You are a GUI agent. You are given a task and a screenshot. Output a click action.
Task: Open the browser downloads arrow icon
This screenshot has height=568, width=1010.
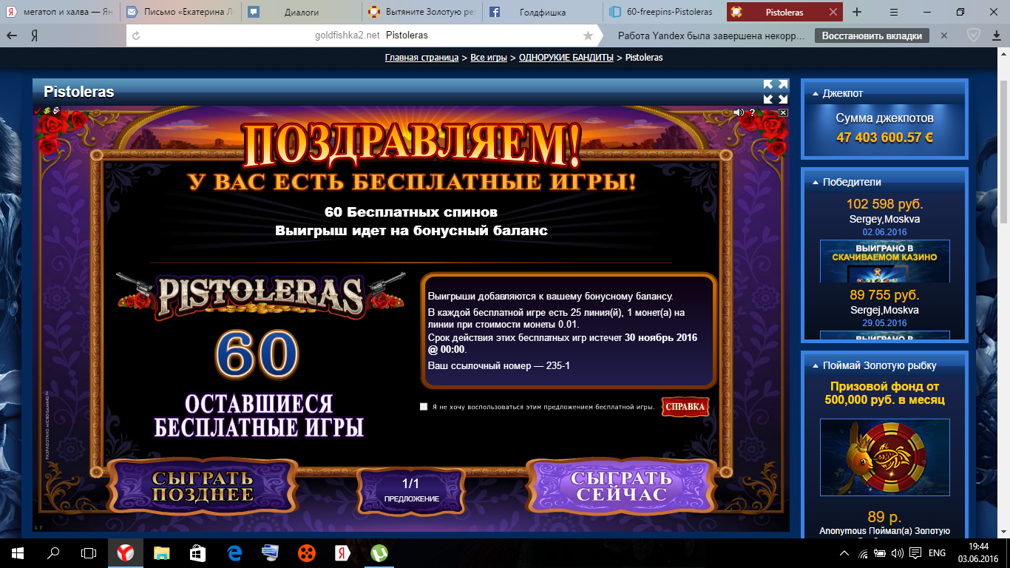point(997,35)
